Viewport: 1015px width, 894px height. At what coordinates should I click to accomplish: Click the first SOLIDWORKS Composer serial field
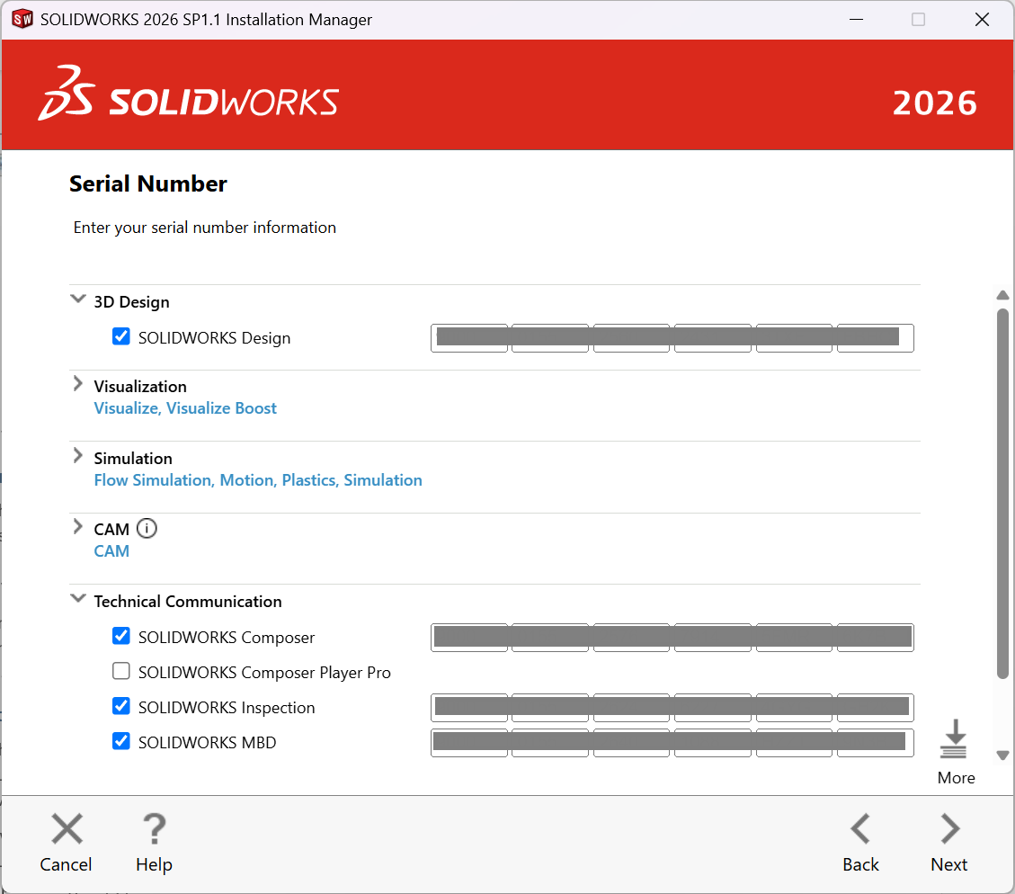point(470,638)
